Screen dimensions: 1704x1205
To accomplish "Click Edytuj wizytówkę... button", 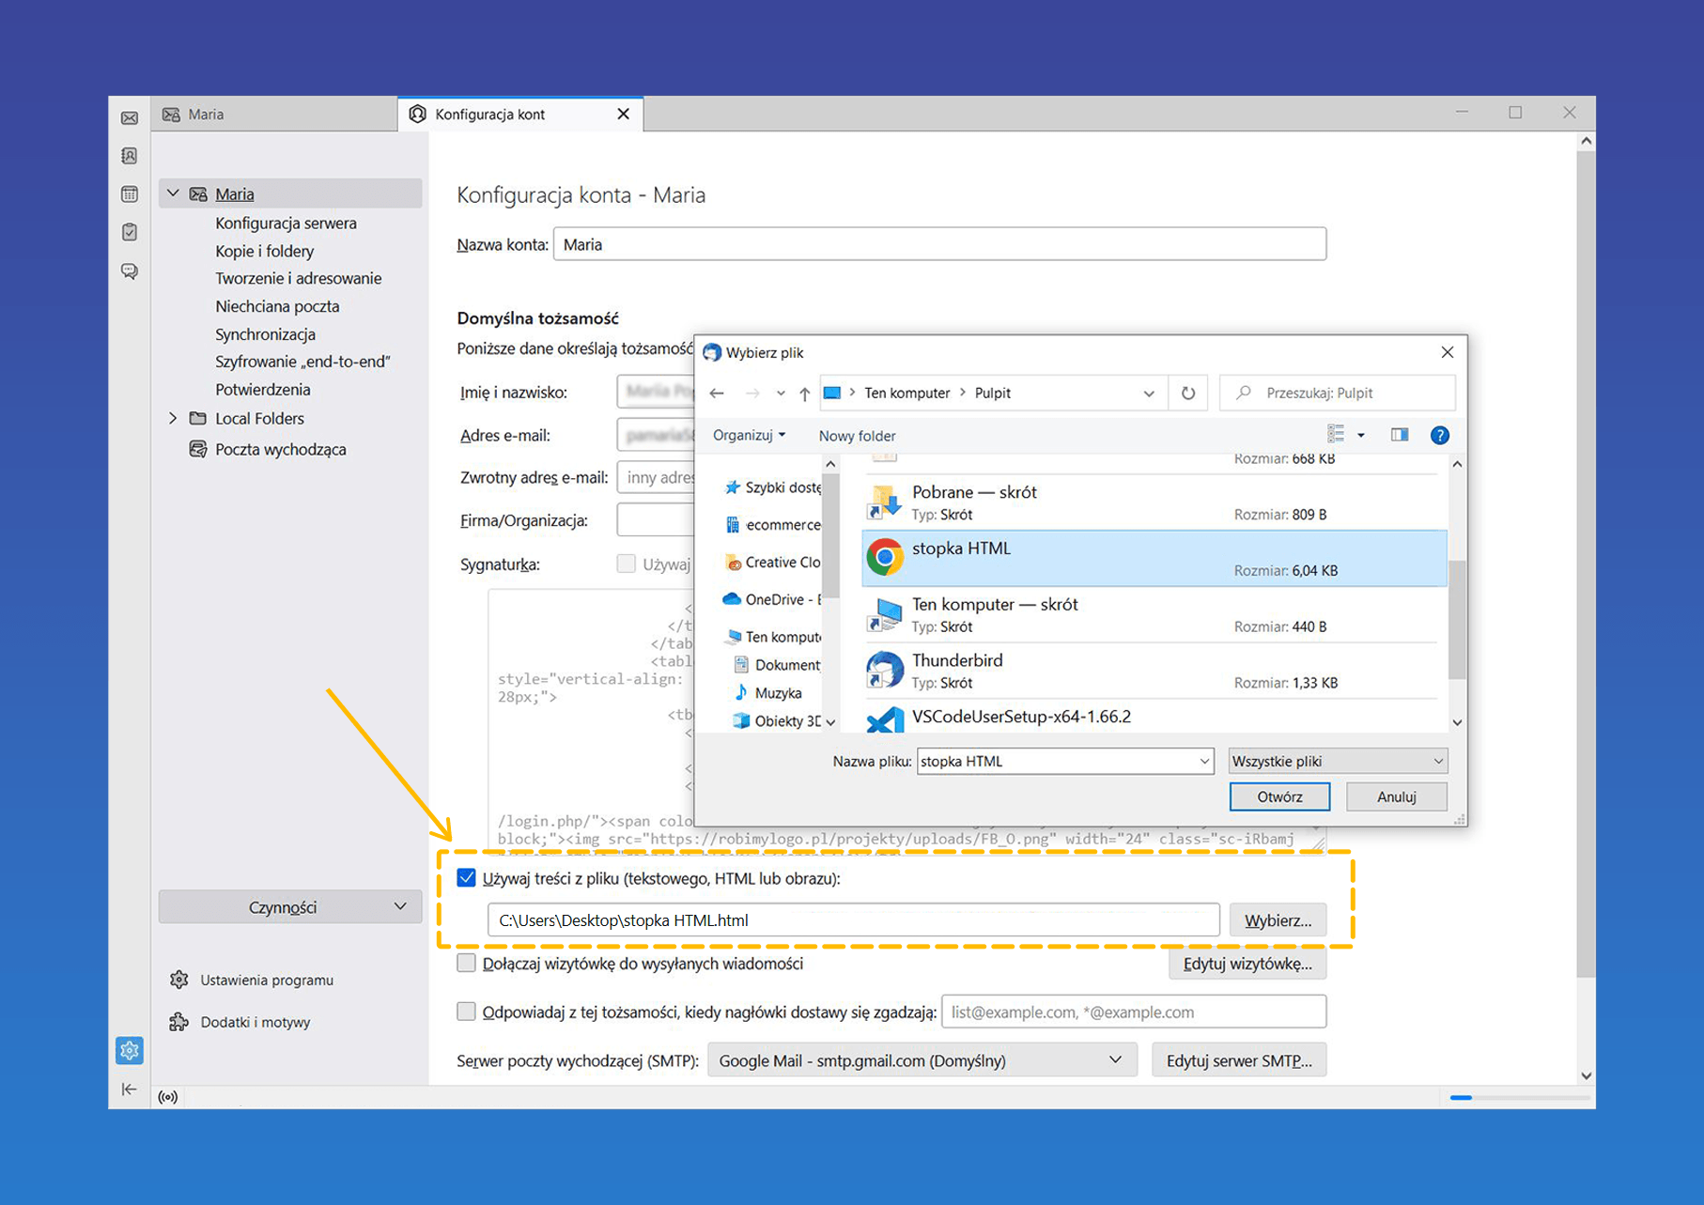I will coord(1247,964).
